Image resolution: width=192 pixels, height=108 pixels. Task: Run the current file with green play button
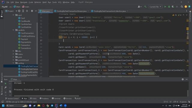tap(165, 7)
